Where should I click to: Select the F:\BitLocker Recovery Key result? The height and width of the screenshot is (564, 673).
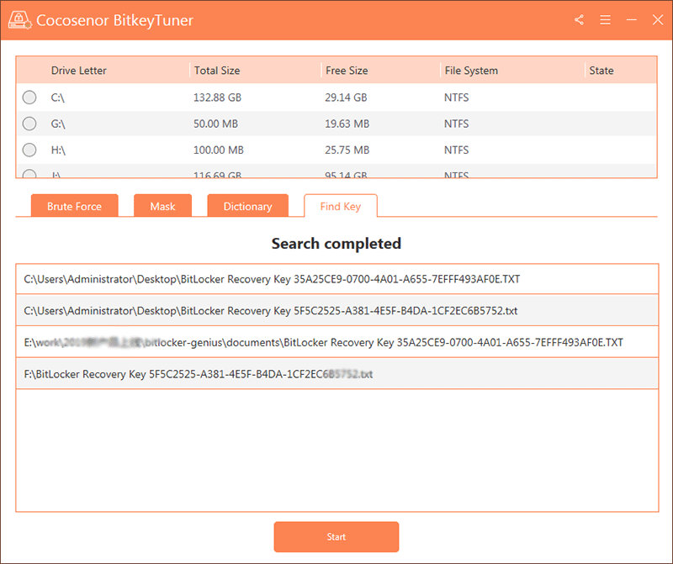pos(337,374)
